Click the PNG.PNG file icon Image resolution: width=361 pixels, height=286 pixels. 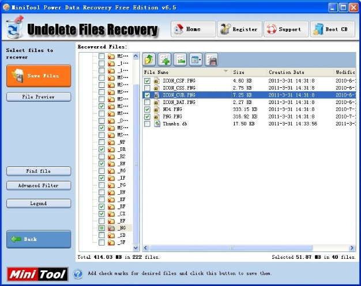[157, 117]
